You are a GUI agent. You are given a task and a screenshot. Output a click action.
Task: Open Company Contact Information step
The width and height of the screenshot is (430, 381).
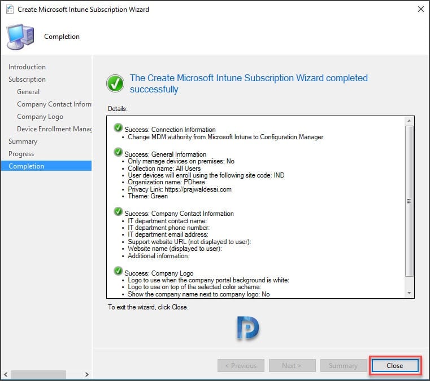(x=54, y=104)
